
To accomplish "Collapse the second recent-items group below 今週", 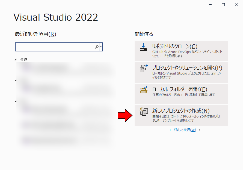I will (16, 80).
